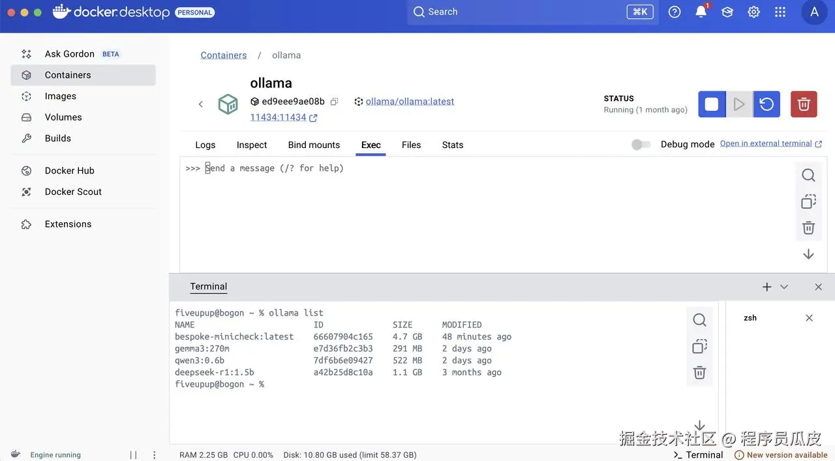Click the PERSONAL plan badge
The width and height of the screenshot is (835, 461).
(194, 12)
